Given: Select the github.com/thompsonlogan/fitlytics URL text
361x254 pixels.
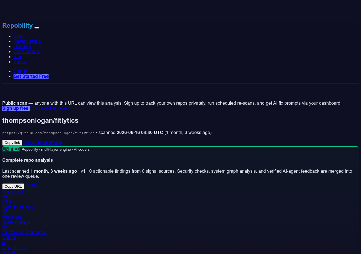Looking at the screenshot, I should pyautogui.click(x=49, y=133).
